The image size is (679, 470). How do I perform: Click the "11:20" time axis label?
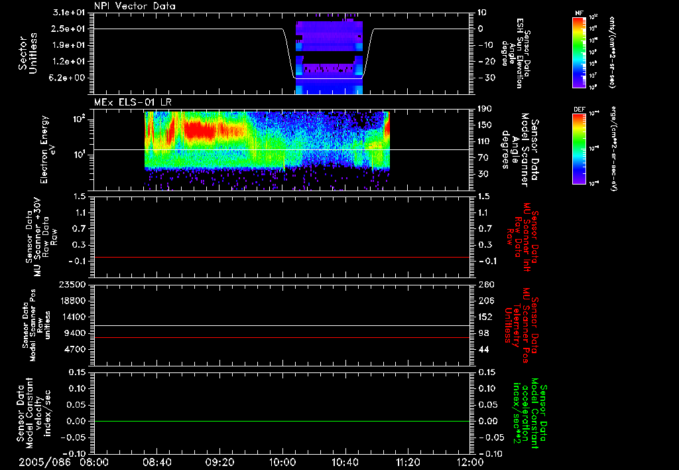(x=408, y=462)
